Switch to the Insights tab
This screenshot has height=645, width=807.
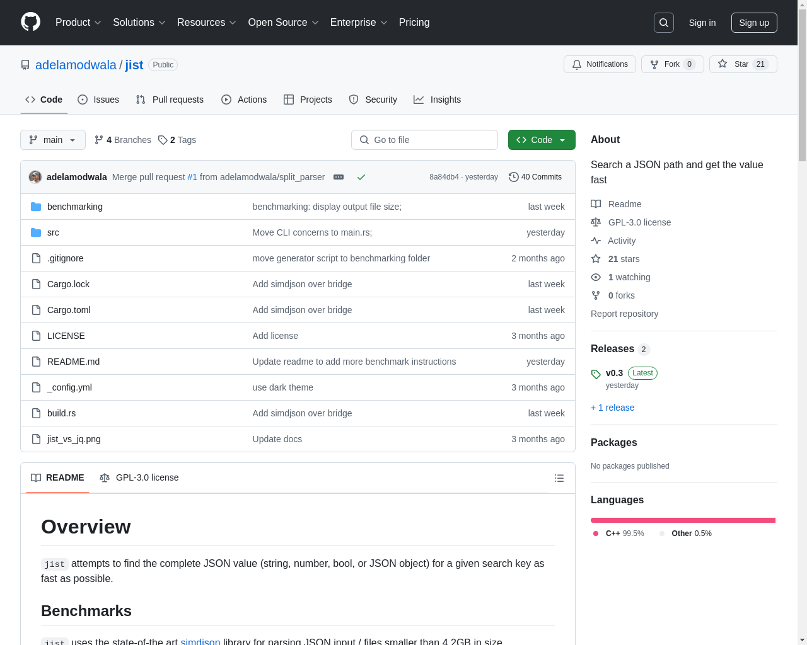(437, 100)
